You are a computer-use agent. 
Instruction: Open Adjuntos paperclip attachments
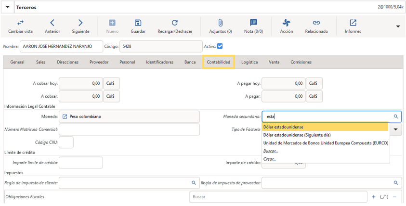[x=221, y=23]
